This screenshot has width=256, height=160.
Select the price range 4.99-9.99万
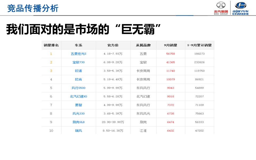tap(113, 105)
